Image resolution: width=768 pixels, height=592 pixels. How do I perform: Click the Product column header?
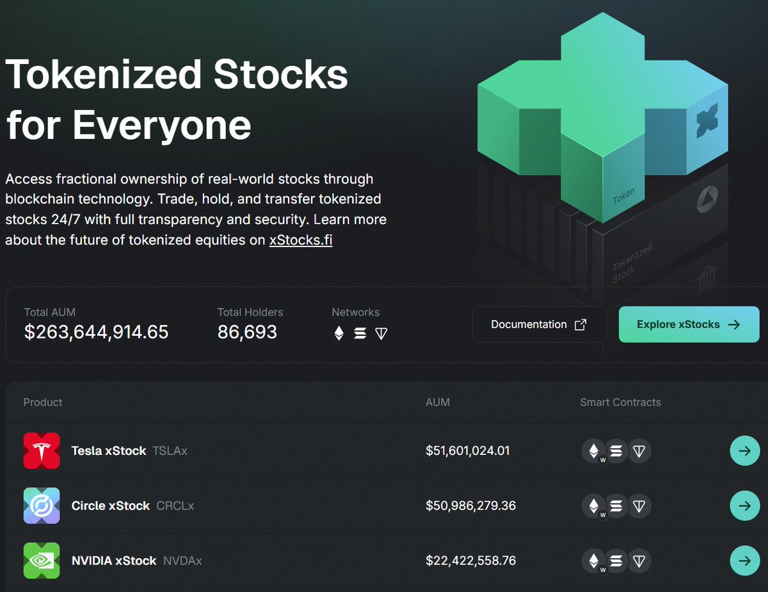point(43,403)
